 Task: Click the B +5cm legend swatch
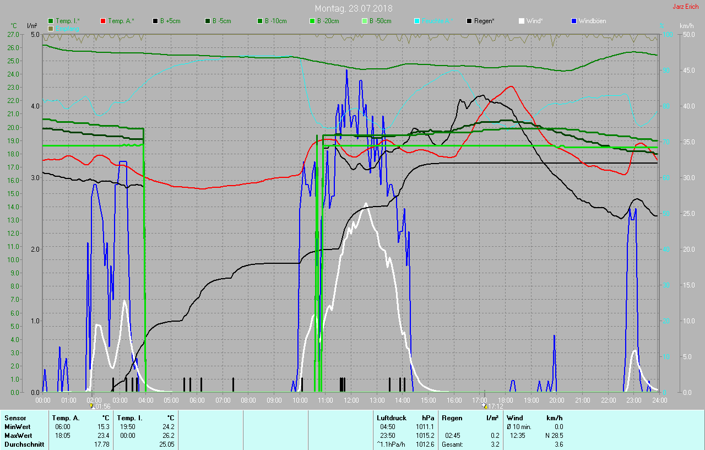click(155, 21)
